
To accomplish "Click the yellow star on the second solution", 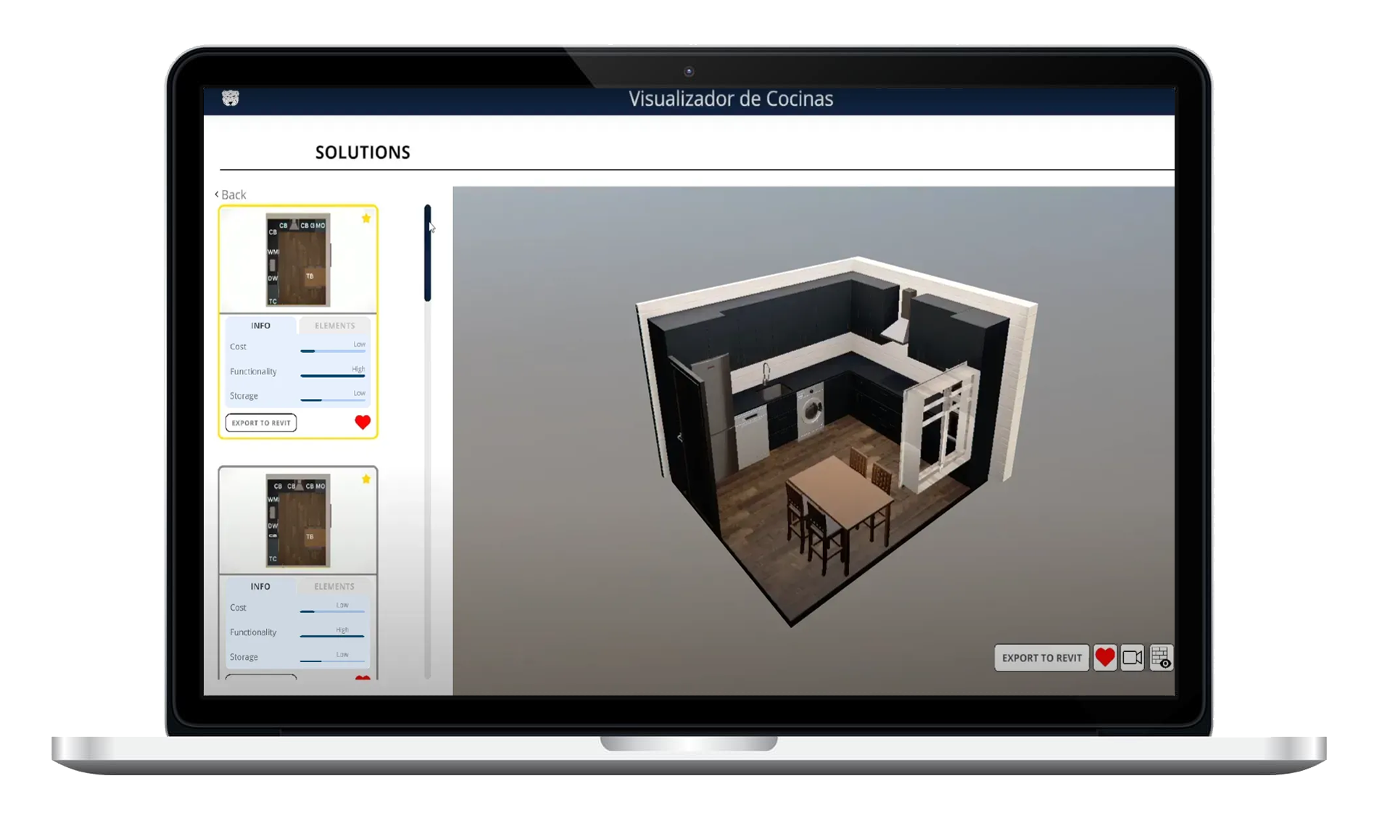I will pos(366,479).
